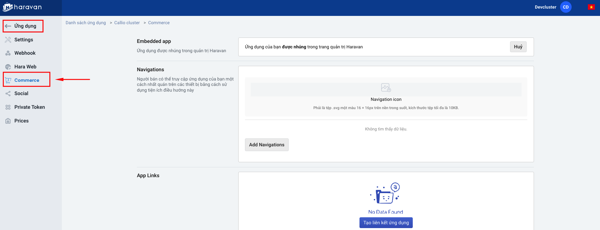Upload image via Navigation icon placeholder
This screenshot has width=600, height=230.
(x=386, y=87)
